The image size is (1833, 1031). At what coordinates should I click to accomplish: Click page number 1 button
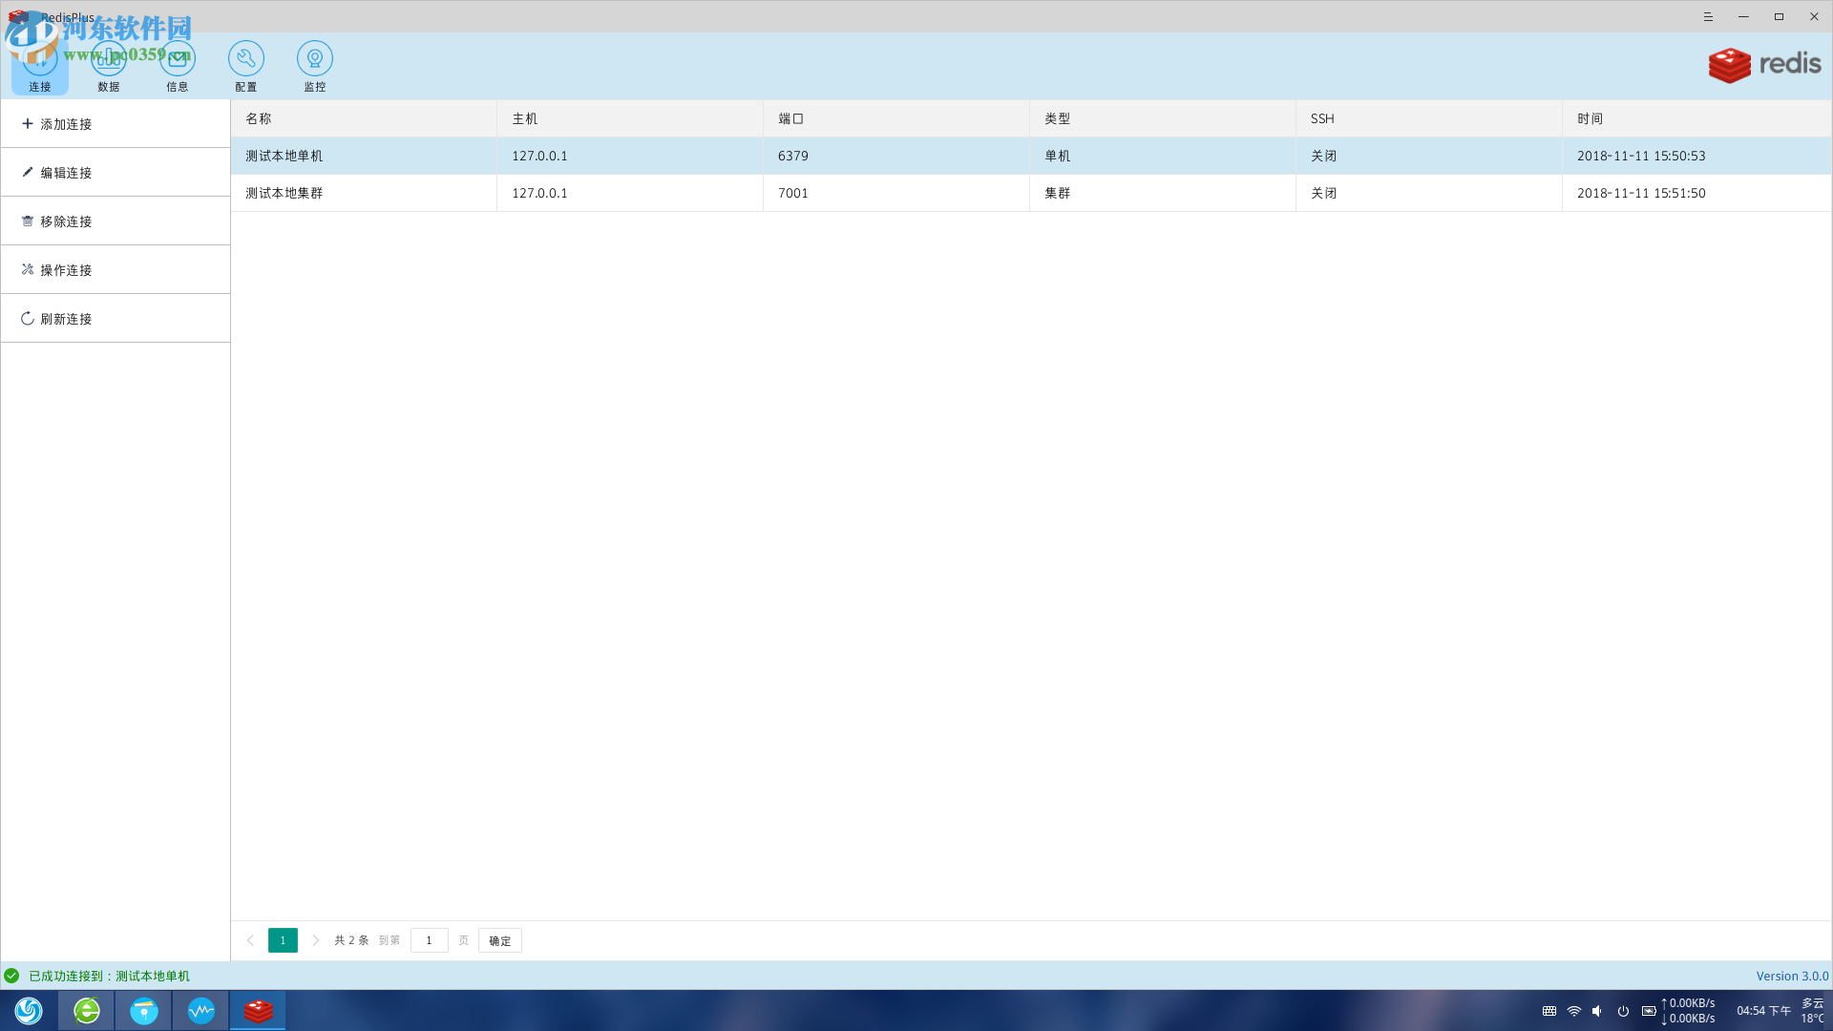coord(283,940)
